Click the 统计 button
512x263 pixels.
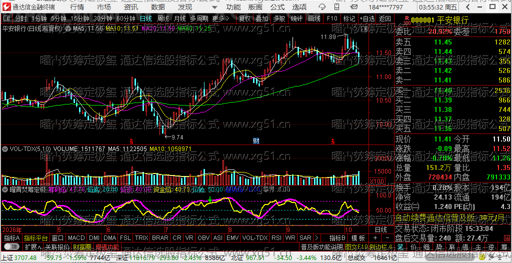(x=296, y=18)
